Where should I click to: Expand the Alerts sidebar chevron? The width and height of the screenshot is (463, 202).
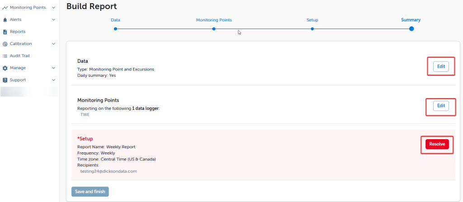54,20
